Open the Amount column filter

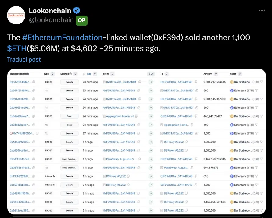click(x=216, y=74)
